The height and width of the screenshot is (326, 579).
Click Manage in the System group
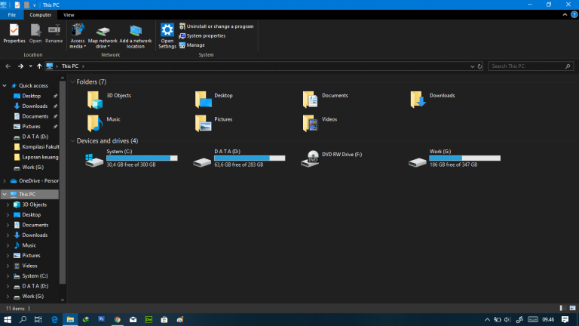point(192,45)
